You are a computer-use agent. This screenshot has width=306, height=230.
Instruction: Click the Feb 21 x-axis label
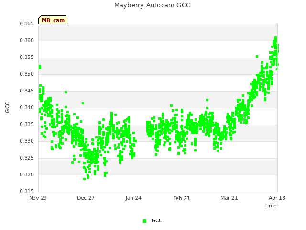point(182,198)
